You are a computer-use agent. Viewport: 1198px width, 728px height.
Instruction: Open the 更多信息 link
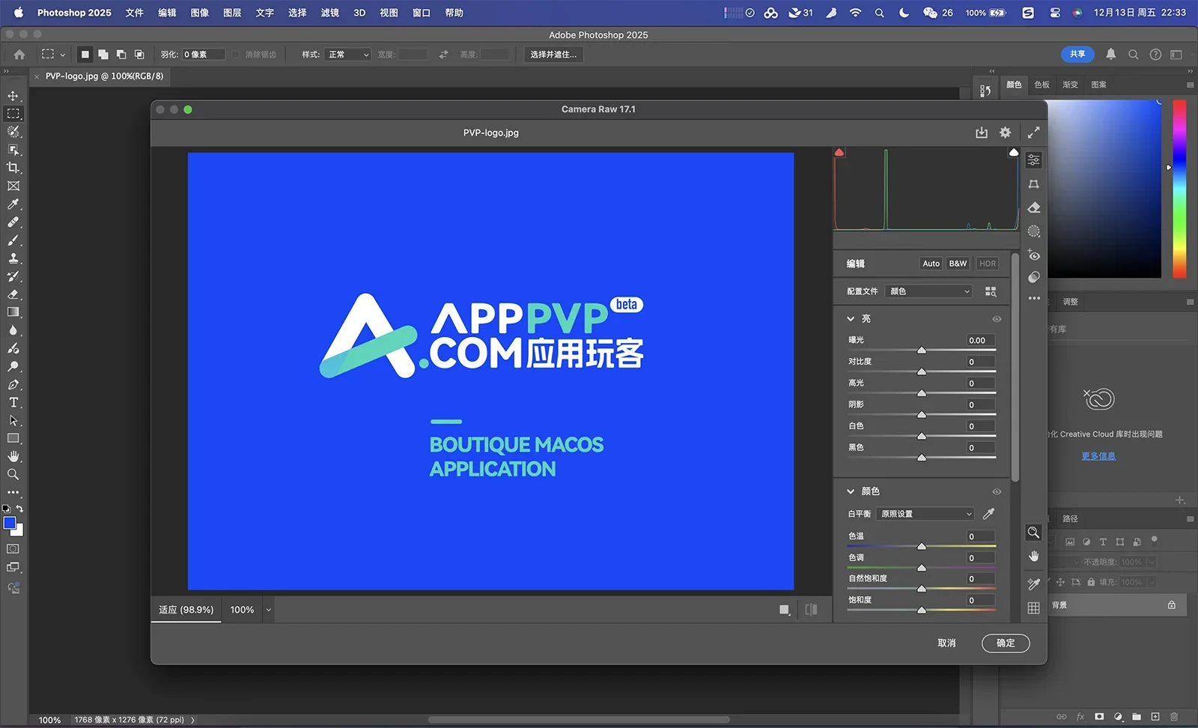pos(1098,456)
